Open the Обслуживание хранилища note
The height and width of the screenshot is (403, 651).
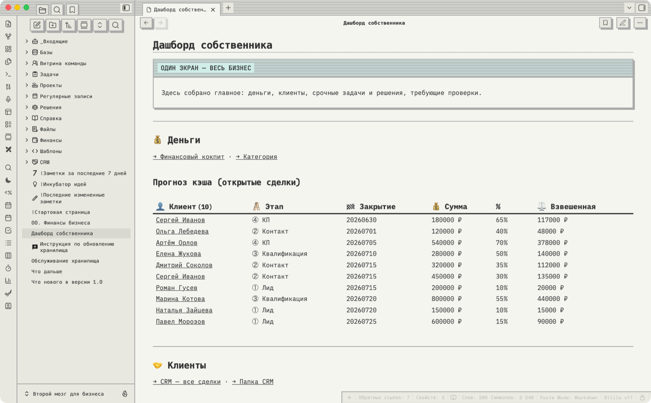(x=65, y=261)
